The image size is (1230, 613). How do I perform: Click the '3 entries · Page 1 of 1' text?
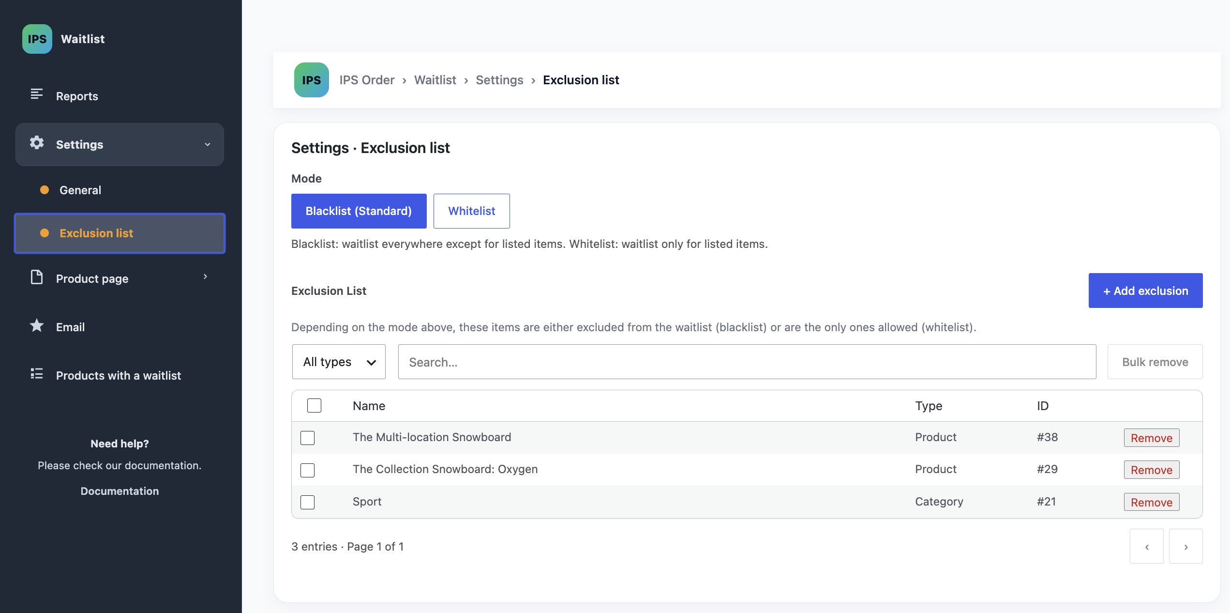point(347,547)
